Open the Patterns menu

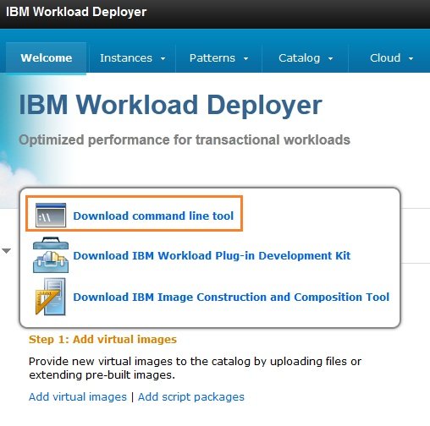pyautogui.click(x=218, y=58)
